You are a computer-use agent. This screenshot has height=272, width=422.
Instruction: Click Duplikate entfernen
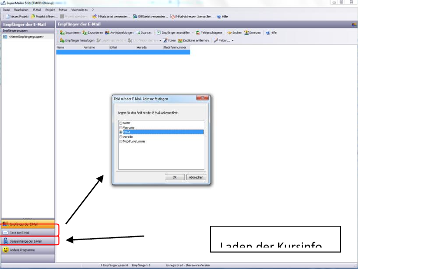[193, 40]
